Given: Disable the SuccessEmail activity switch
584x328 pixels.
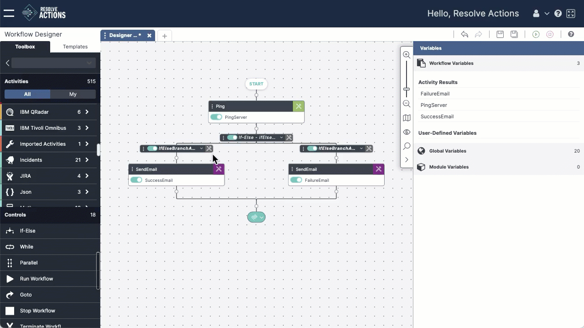Looking at the screenshot, I should [136, 180].
